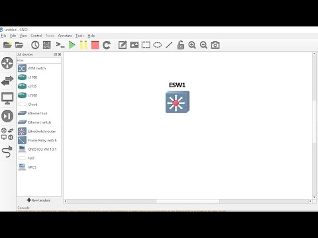This screenshot has width=318, height=238.
Task: Browse all devices sidebar icon
Action: 7,134
